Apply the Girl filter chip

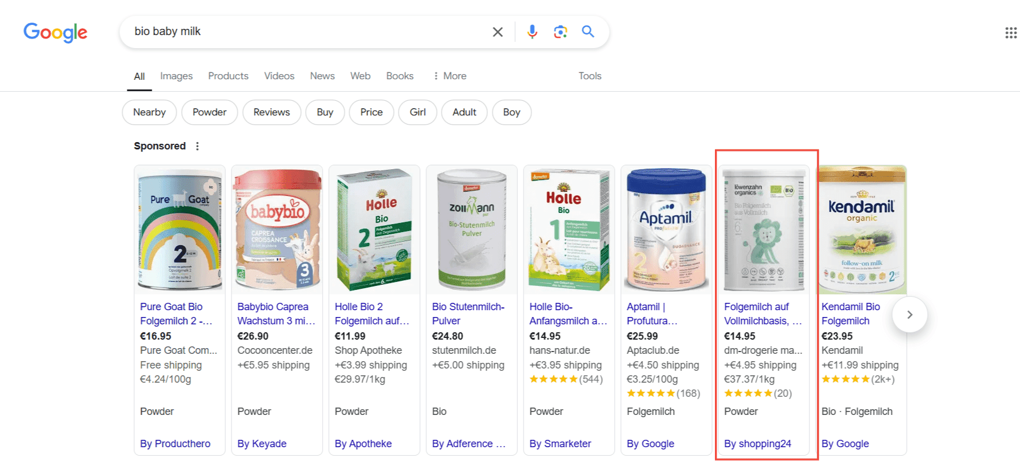pyautogui.click(x=418, y=112)
